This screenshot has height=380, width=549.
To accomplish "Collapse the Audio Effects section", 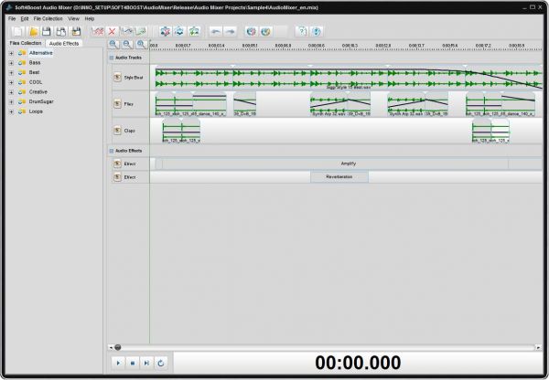I will pyautogui.click(x=112, y=151).
